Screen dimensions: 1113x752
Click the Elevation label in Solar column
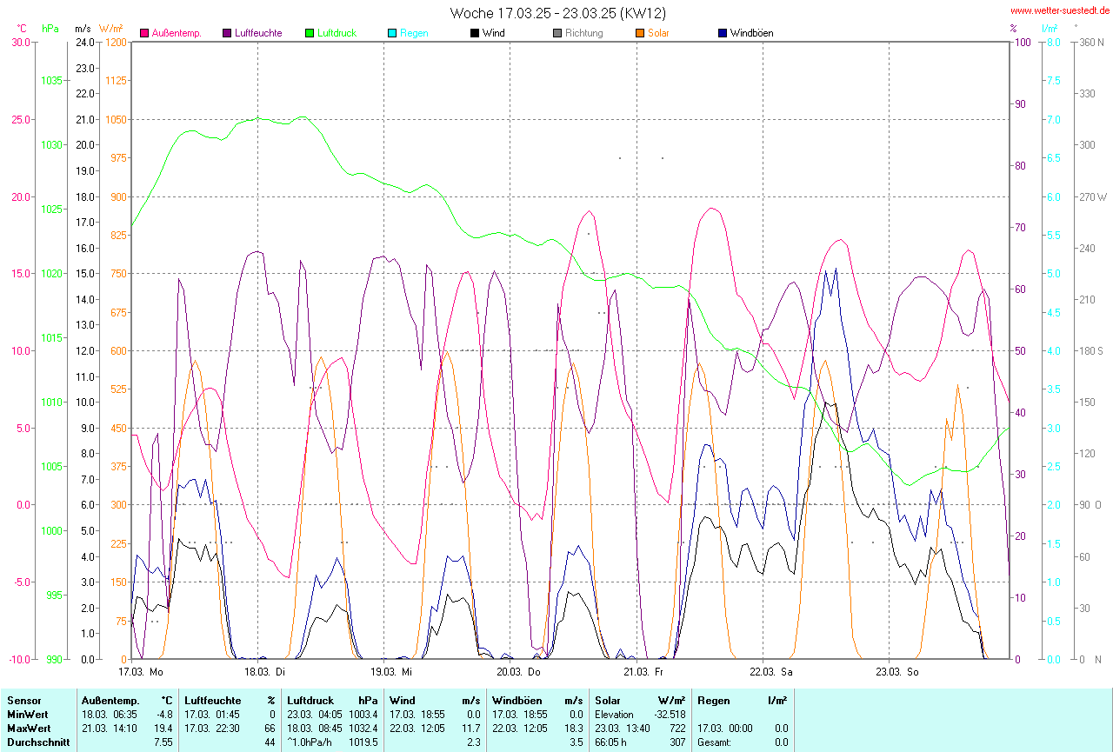(615, 714)
